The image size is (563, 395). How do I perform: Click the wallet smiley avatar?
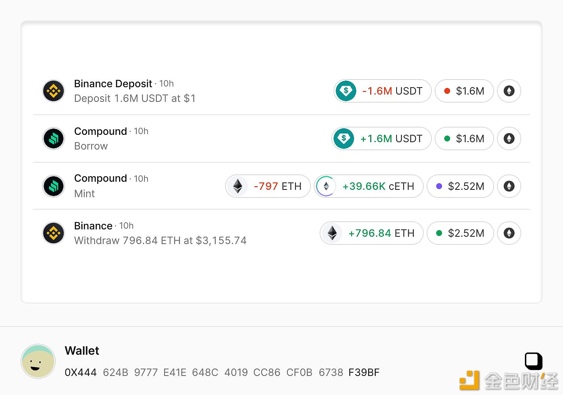[x=38, y=361]
